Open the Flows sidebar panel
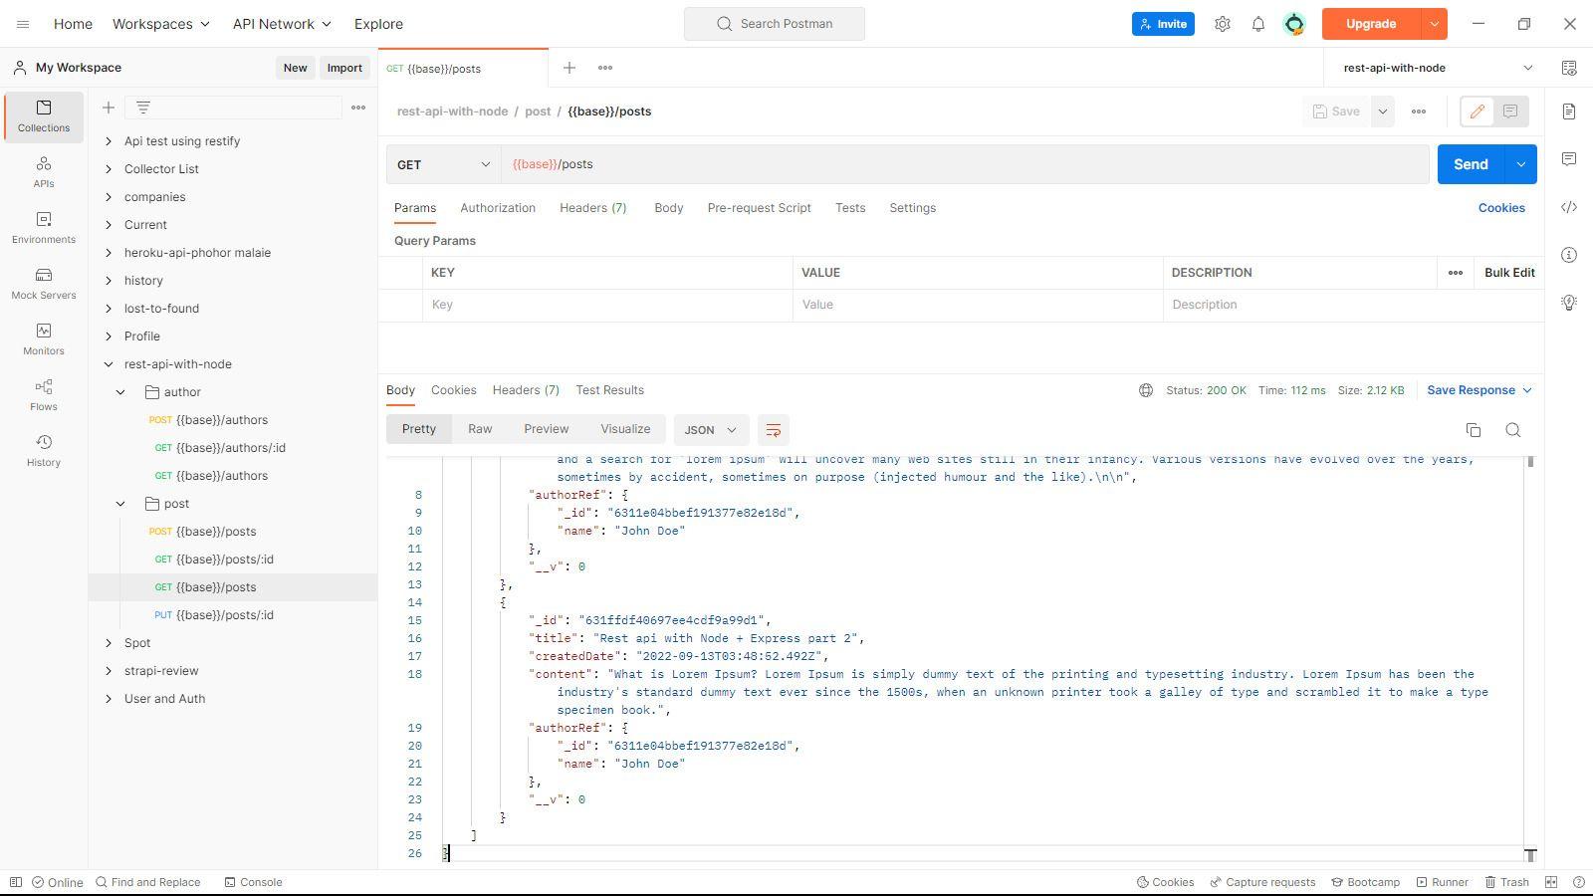The width and height of the screenshot is (1593, 896). (x=44, y=394)
